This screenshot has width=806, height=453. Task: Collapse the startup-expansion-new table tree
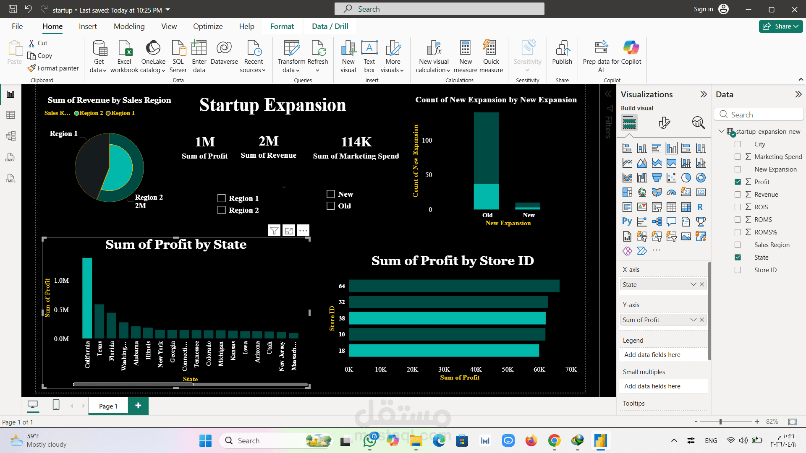click(721, 131)
